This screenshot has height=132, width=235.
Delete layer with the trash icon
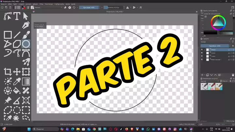tap(233, 75)
